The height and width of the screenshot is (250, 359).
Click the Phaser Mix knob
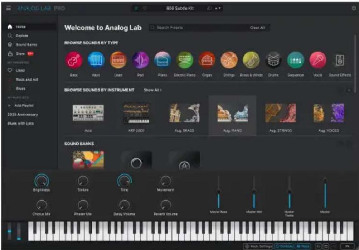click(83, 205)
